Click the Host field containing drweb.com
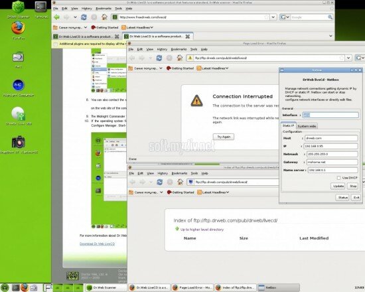 coord(331,138)
